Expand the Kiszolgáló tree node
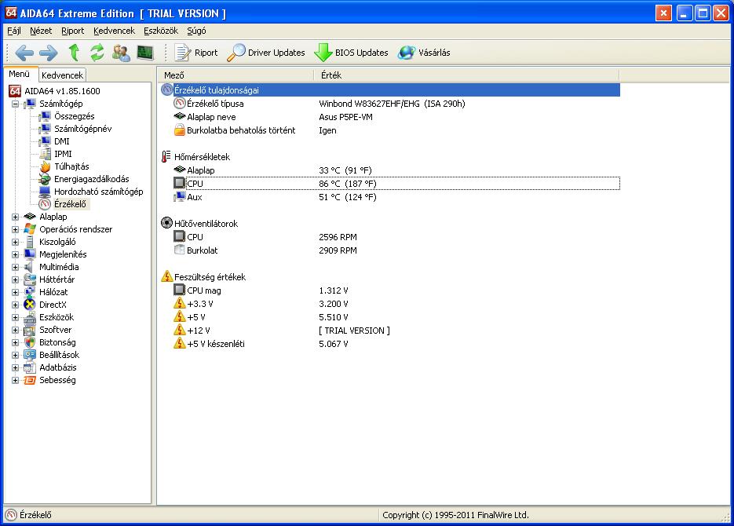 point(16,243)
